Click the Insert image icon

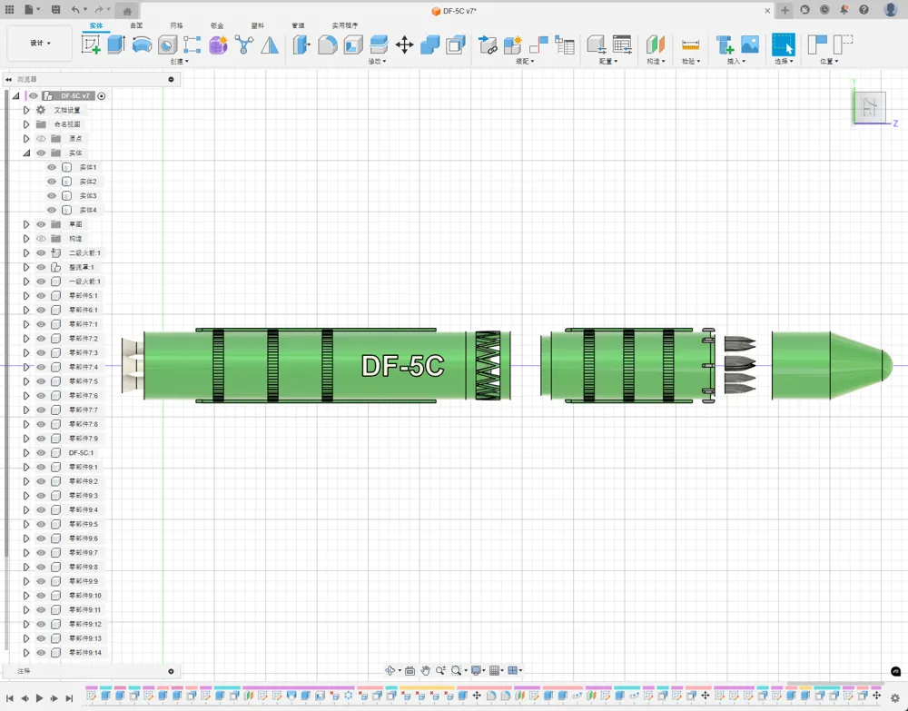pyautogui.click(x=750, y=44)
